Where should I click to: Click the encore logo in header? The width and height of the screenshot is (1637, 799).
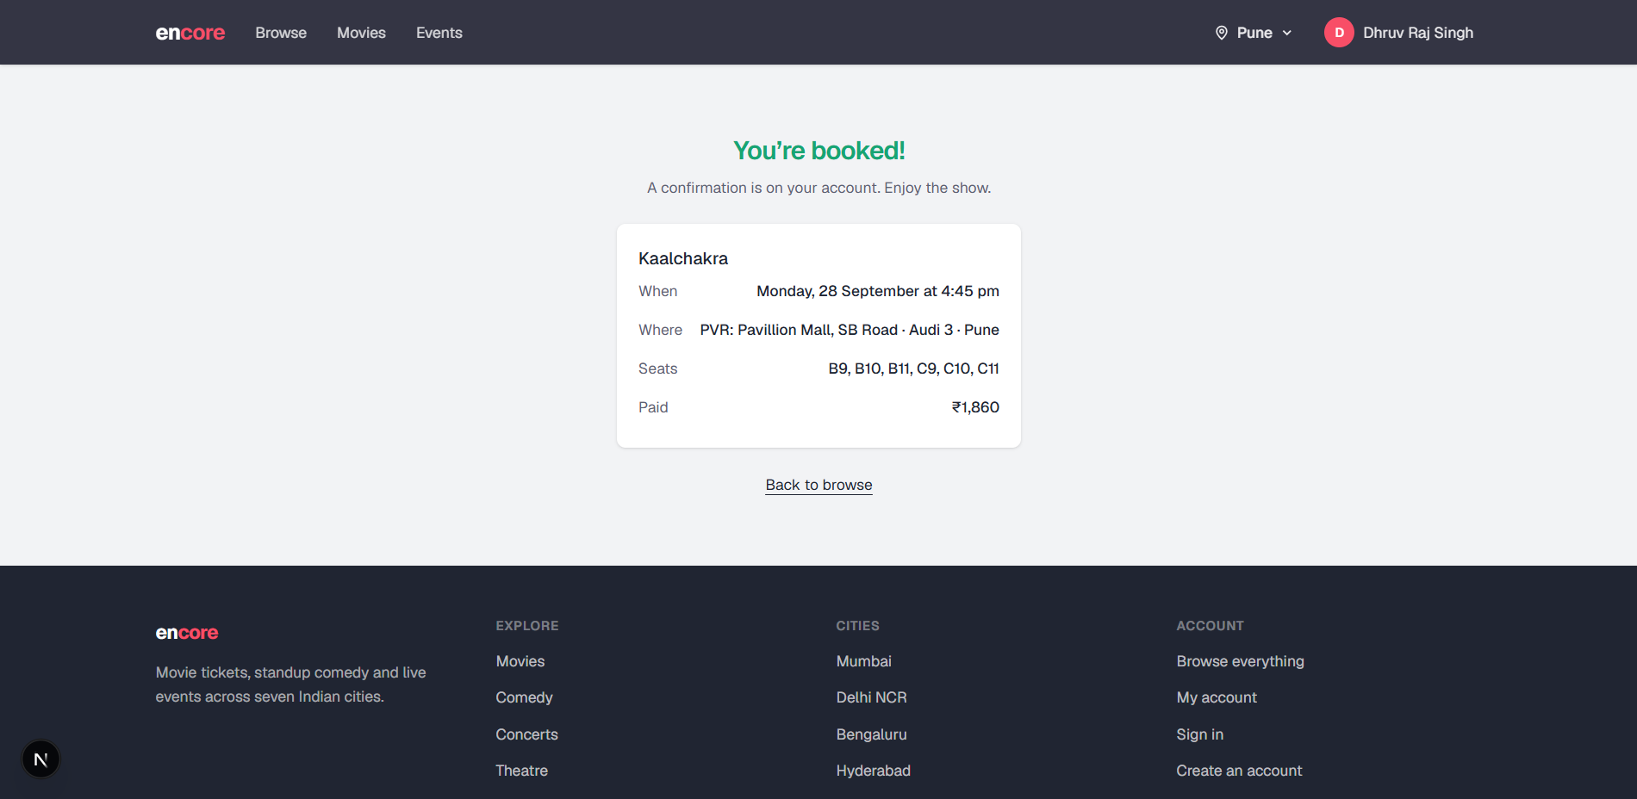tap(190, 33)
